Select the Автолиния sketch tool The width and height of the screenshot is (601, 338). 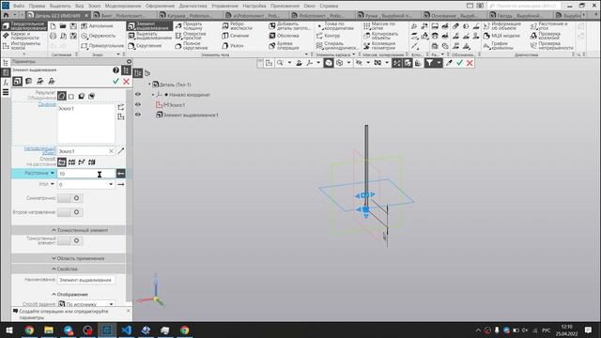pyautogui.click(x=97, y=26)
